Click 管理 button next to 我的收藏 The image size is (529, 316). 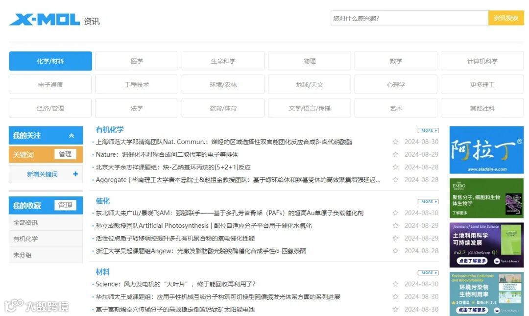coord(65,205)
